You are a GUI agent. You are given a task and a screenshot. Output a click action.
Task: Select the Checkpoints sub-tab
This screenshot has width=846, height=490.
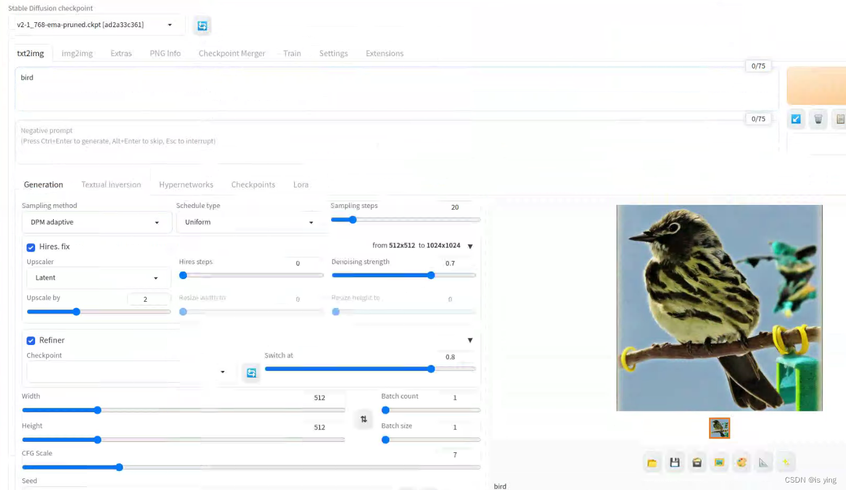coord(253,185)
